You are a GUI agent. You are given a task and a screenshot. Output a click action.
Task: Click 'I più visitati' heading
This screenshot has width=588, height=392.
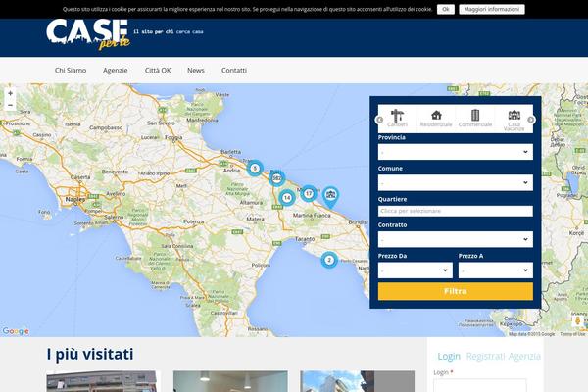pyautogui.click(x=90, y=354)
